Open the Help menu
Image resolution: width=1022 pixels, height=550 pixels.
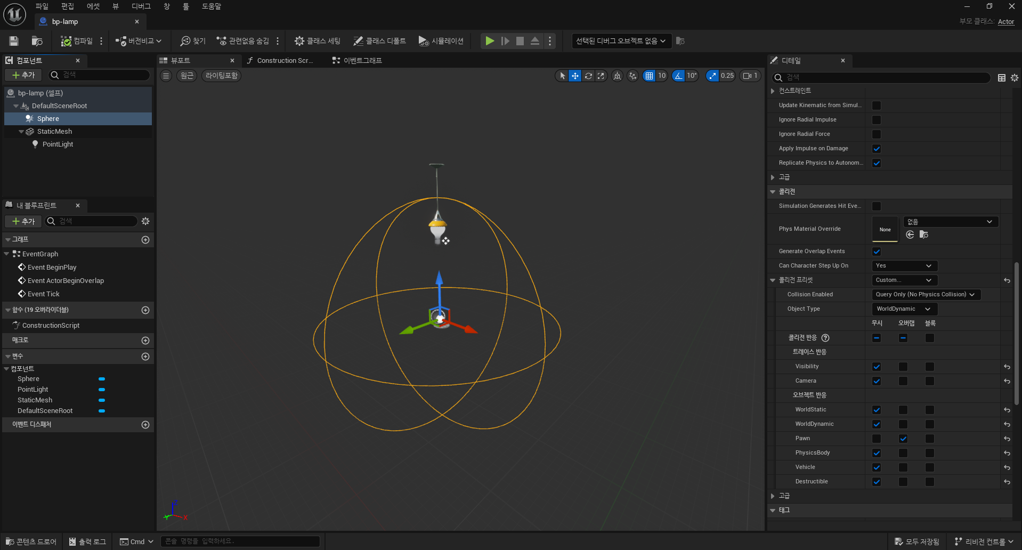click(x=212, y=6)
